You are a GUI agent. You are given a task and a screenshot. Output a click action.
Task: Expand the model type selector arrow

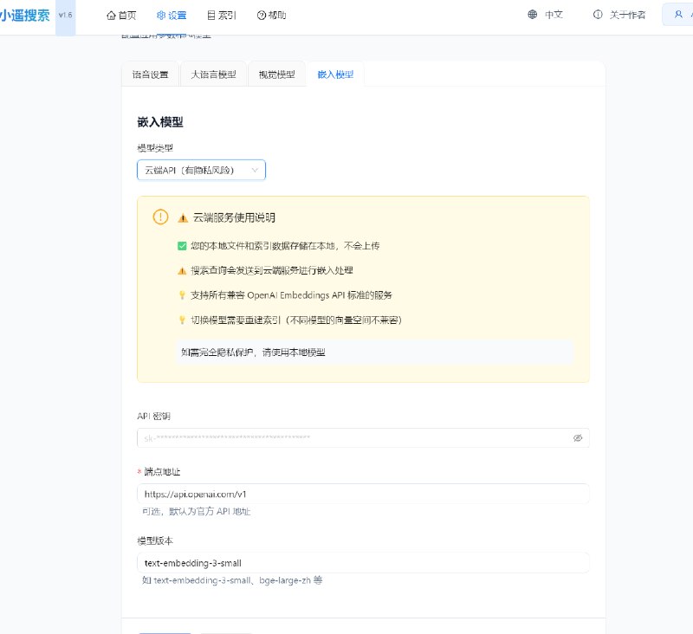[256, 170]
